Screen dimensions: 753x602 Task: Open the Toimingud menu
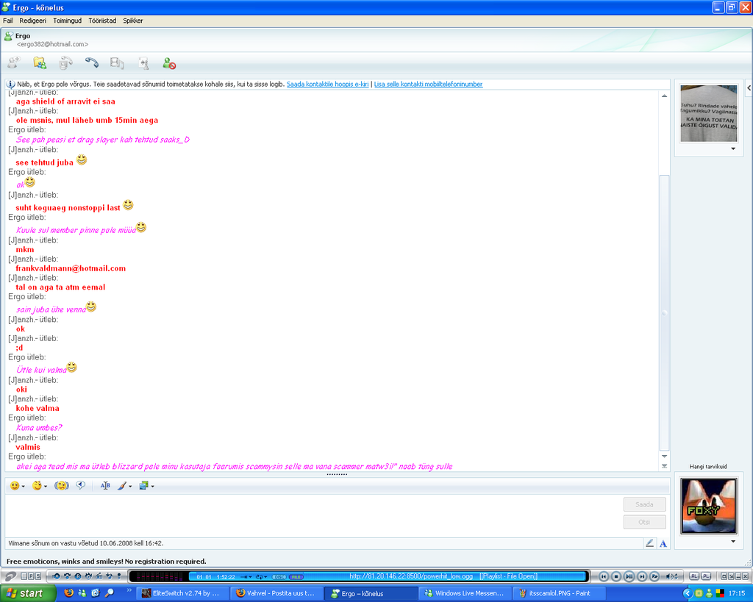pos(67,20)
